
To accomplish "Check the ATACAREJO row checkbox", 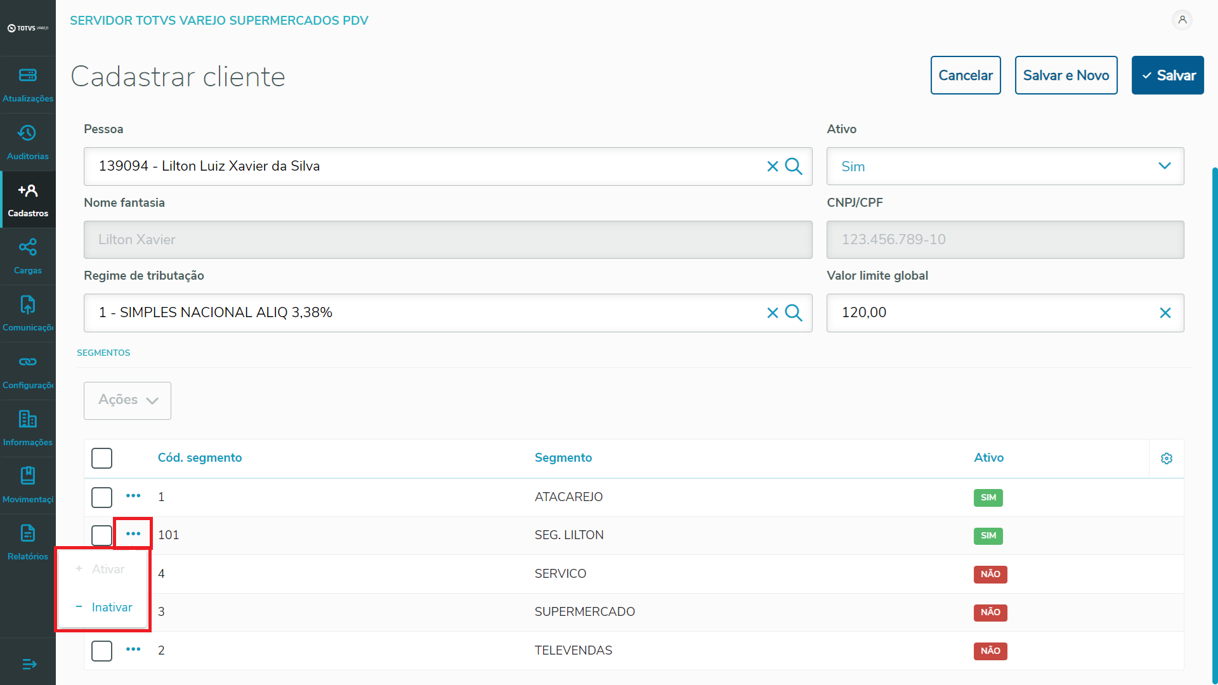I will coord(101,497).
